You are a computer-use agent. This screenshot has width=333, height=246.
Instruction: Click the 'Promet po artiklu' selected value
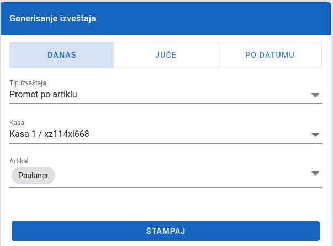click(43, 95)
